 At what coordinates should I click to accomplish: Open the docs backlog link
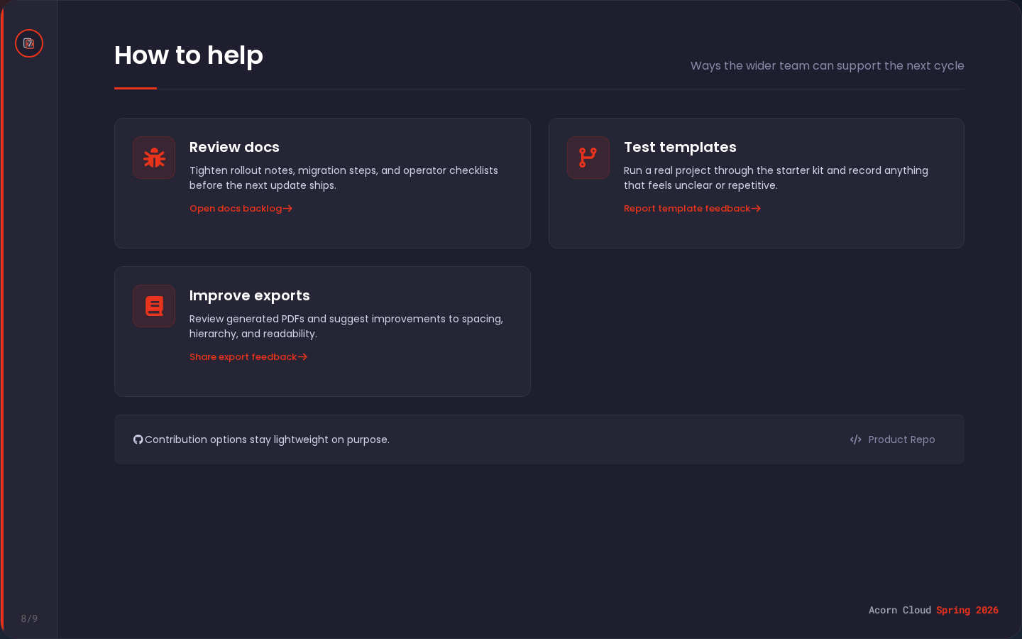point(236,209)
